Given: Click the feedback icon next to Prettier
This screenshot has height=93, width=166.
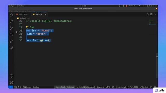Looking at the screenshot, I should (x=151, y=87).
